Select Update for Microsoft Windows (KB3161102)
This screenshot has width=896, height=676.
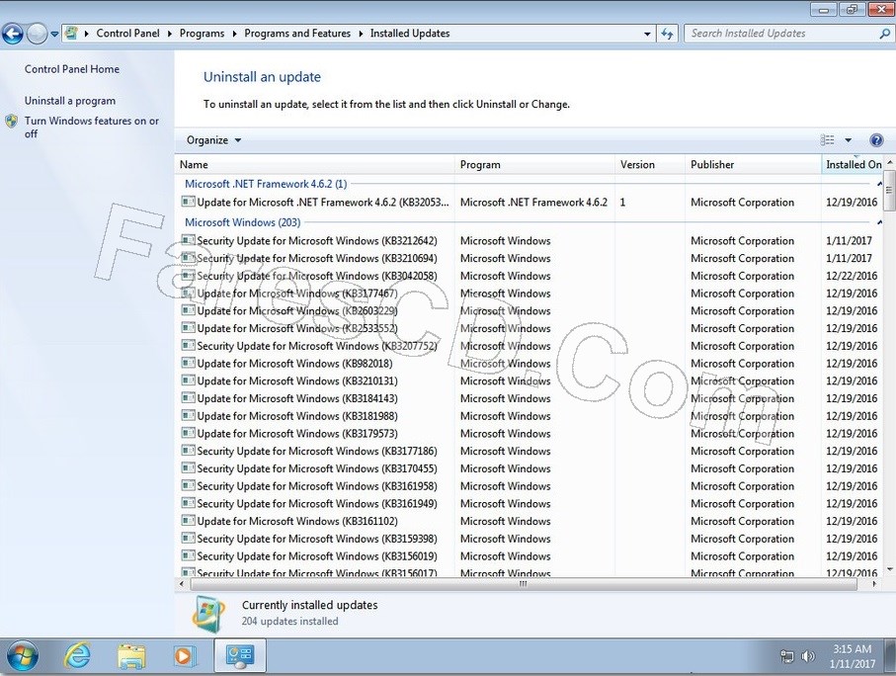click(529, 521)
